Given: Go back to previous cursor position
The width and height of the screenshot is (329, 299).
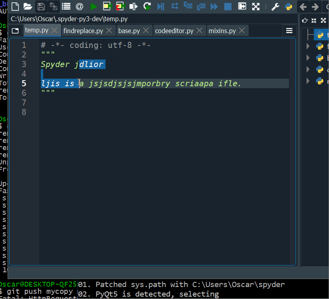Looking at the screenshot, I should click(303, 7).
